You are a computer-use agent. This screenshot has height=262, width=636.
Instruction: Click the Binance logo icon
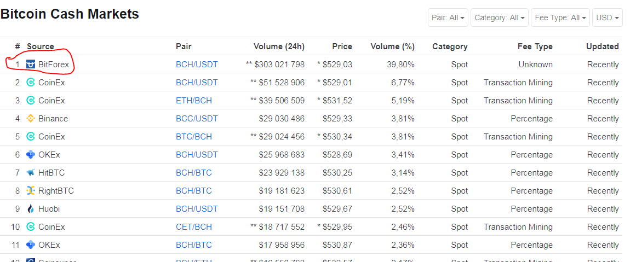click(x=31, y=119)
